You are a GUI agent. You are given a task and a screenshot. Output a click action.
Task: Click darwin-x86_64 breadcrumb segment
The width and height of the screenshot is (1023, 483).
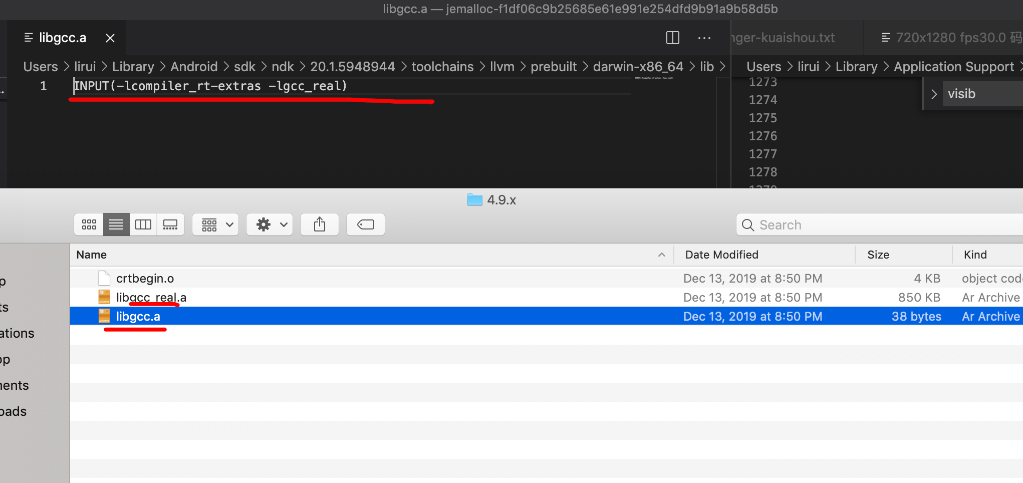tap(638, 67)
